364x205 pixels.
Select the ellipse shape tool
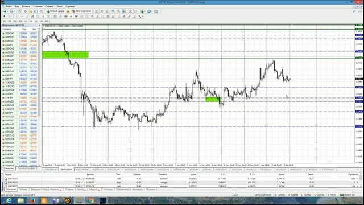[x=65, y=17]
